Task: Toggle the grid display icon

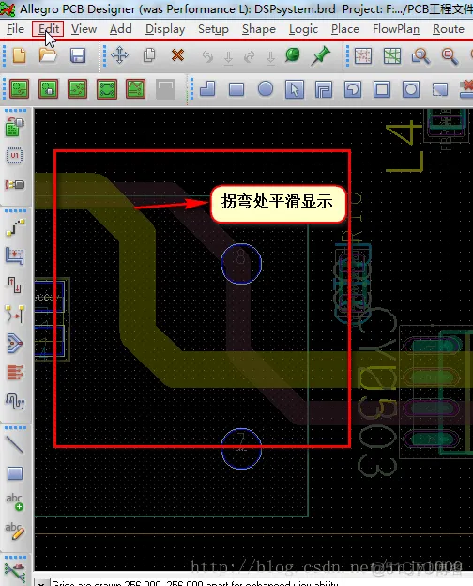Action: [363, 56]
